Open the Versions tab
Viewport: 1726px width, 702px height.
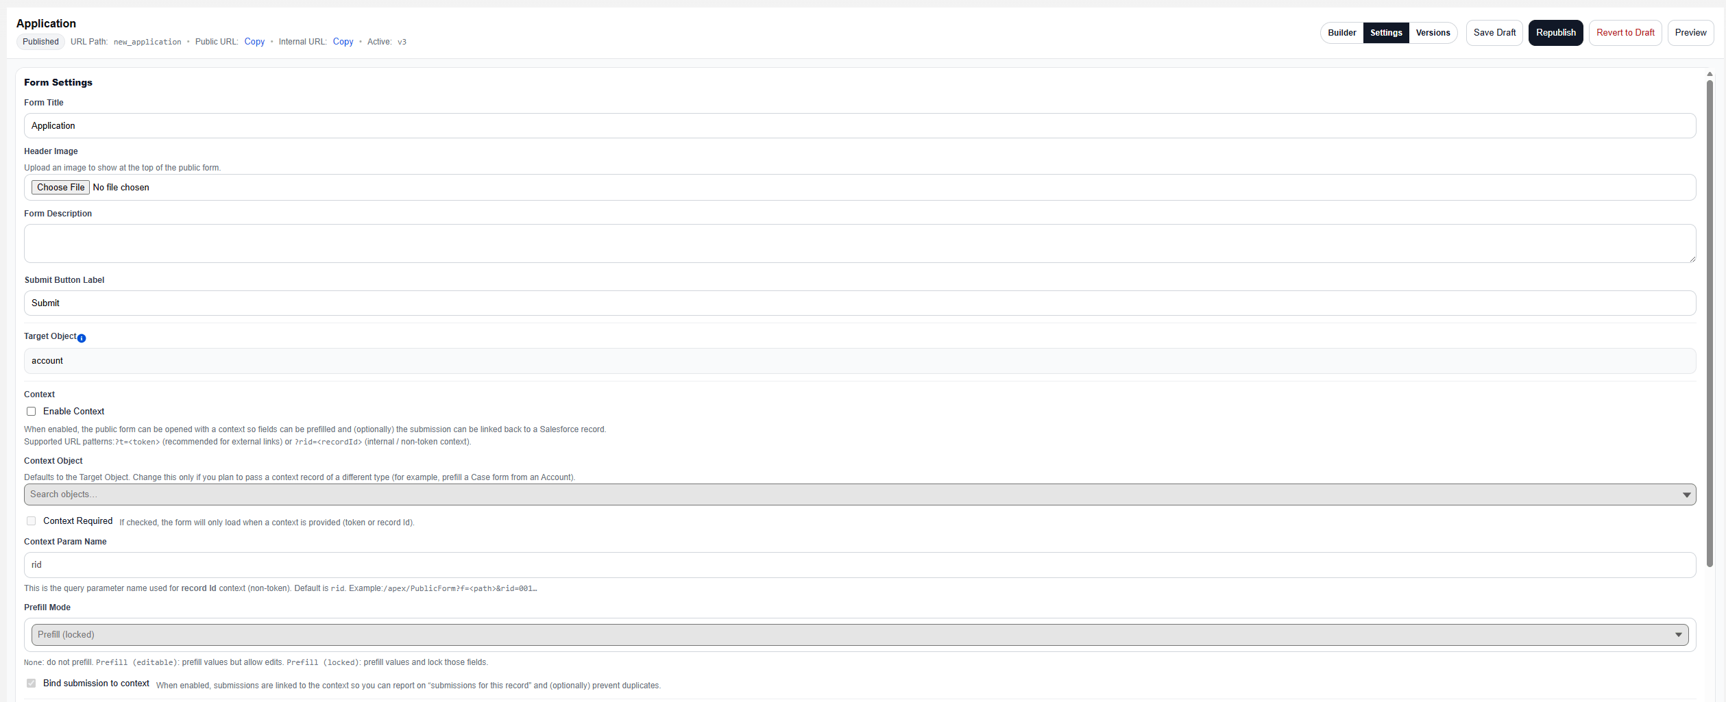[1433, 32]
